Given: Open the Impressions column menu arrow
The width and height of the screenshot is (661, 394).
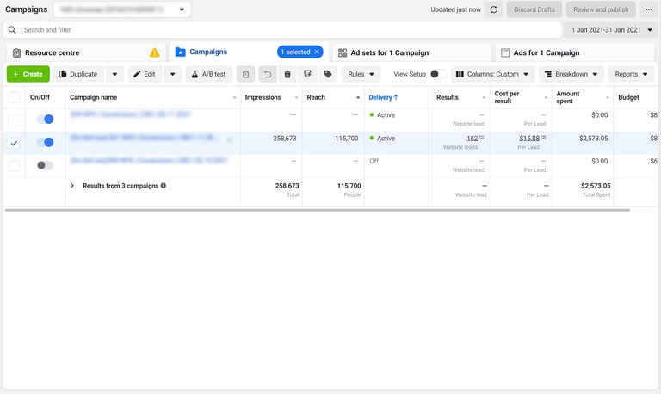Looking at the screenshot, I should 296,98.
